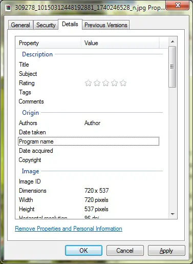Select the Title value field
This screenshot has height=264, width=193.
coord(122,65)
